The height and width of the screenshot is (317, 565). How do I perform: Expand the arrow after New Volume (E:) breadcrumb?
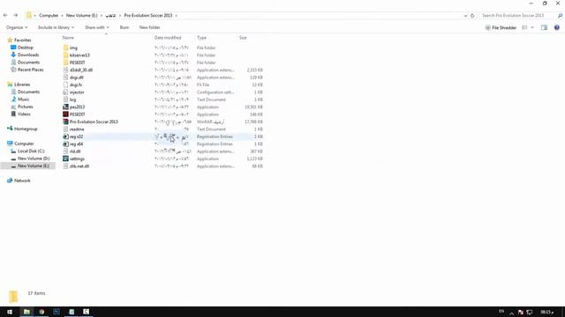(x=102, y=16)
